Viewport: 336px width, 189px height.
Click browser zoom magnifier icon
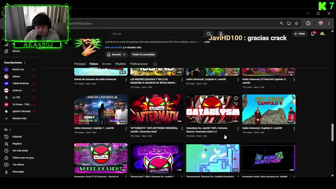click(281, 23)
